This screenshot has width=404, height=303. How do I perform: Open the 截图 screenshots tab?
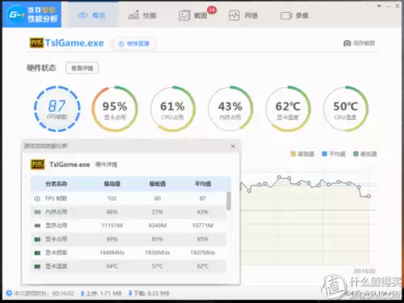193,15
